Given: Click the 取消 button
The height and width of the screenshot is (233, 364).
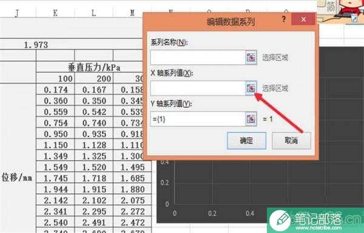Looking at the screenshot, I should tap(291, 140).
